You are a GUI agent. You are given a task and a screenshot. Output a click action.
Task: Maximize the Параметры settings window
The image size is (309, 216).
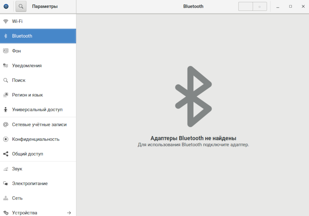(290, 6)
